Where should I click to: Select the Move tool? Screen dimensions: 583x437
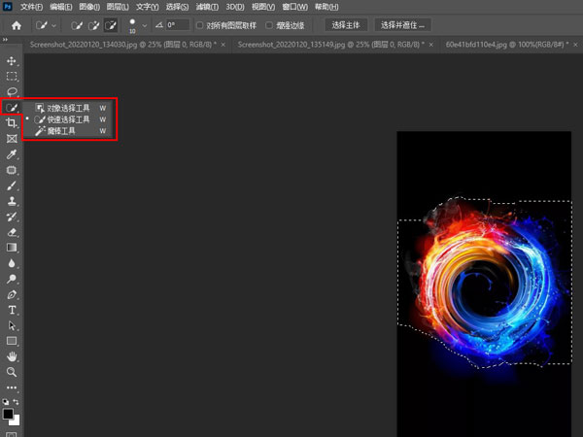pyautogui.click(x=12, y=60)
